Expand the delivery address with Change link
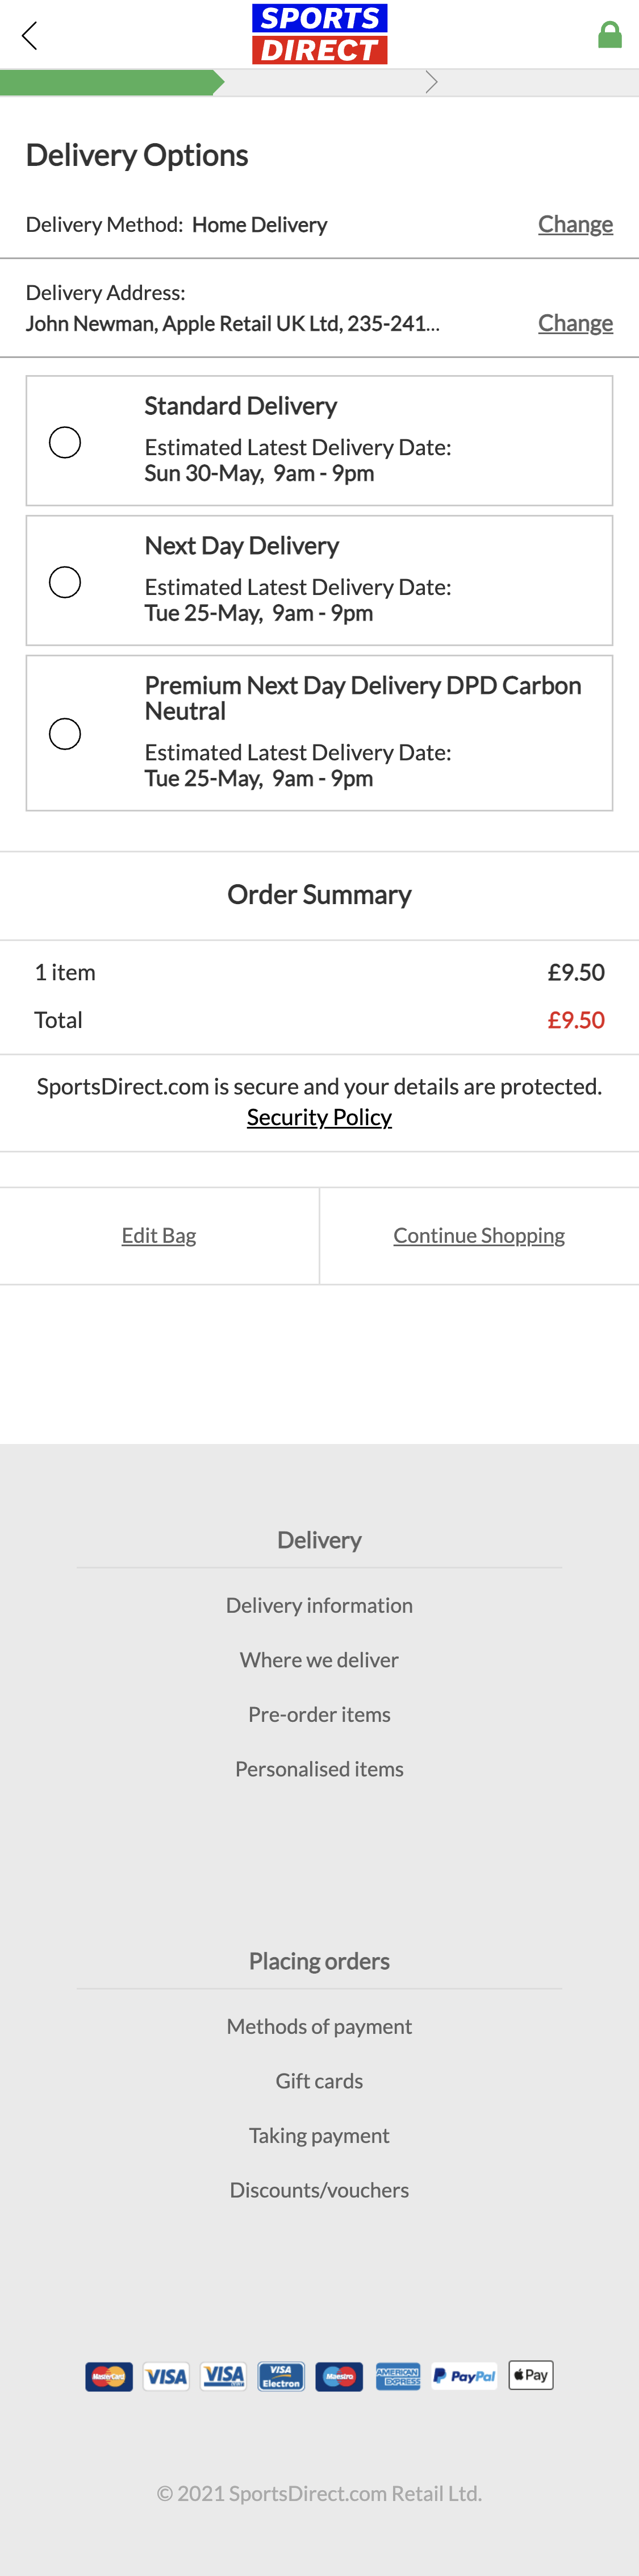The width and height of the screenshot is (639, 2576). pyautogui.click(x=575, y=322)
